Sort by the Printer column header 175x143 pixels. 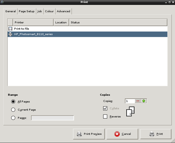click(33, 22)
